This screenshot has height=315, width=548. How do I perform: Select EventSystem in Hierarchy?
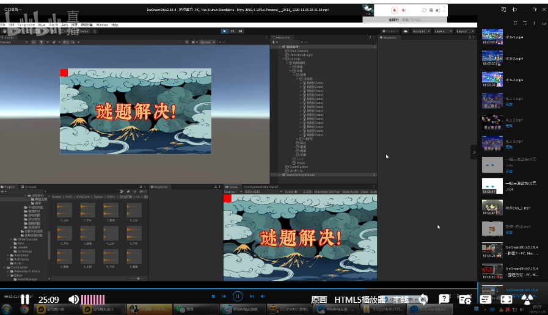299,167
